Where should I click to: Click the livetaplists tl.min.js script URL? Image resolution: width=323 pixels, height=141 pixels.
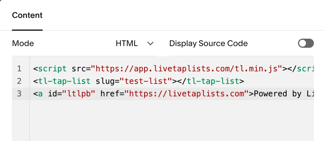pyautogui.click(x=187, y=69)
